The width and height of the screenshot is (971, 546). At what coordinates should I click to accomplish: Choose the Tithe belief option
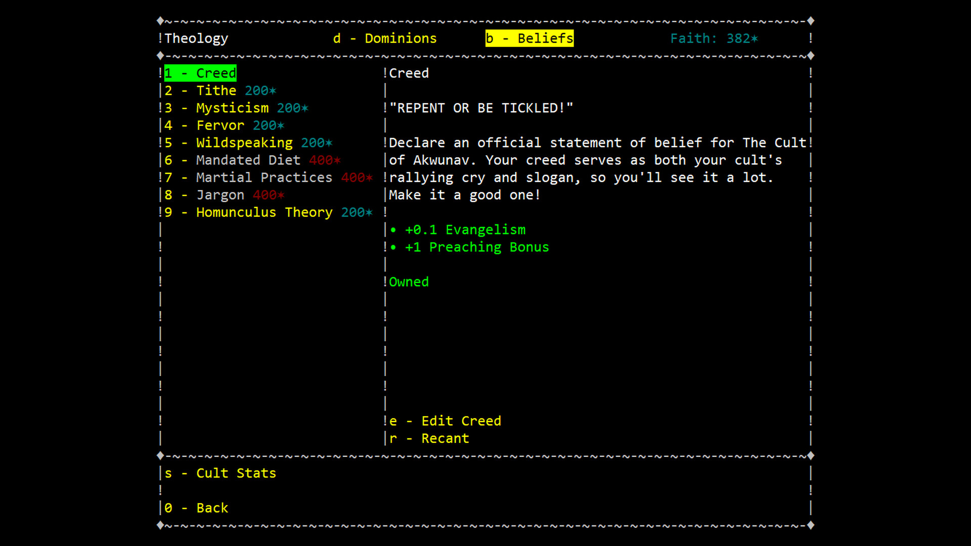[x=220, y=90]
